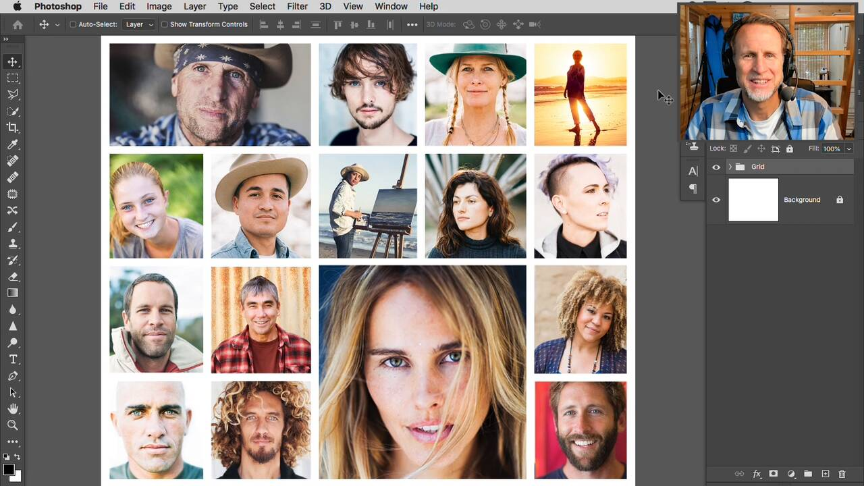
Task: Swap foreground and background colors
Action: click(x=18, y=457)
